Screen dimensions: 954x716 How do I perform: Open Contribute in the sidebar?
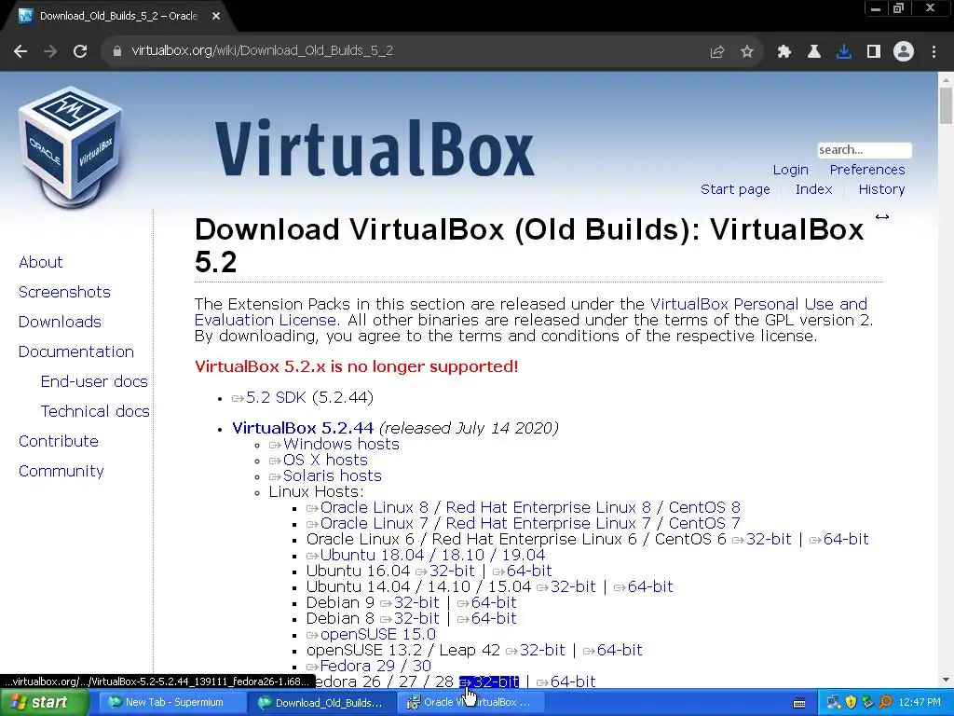[x=59, y=441]
